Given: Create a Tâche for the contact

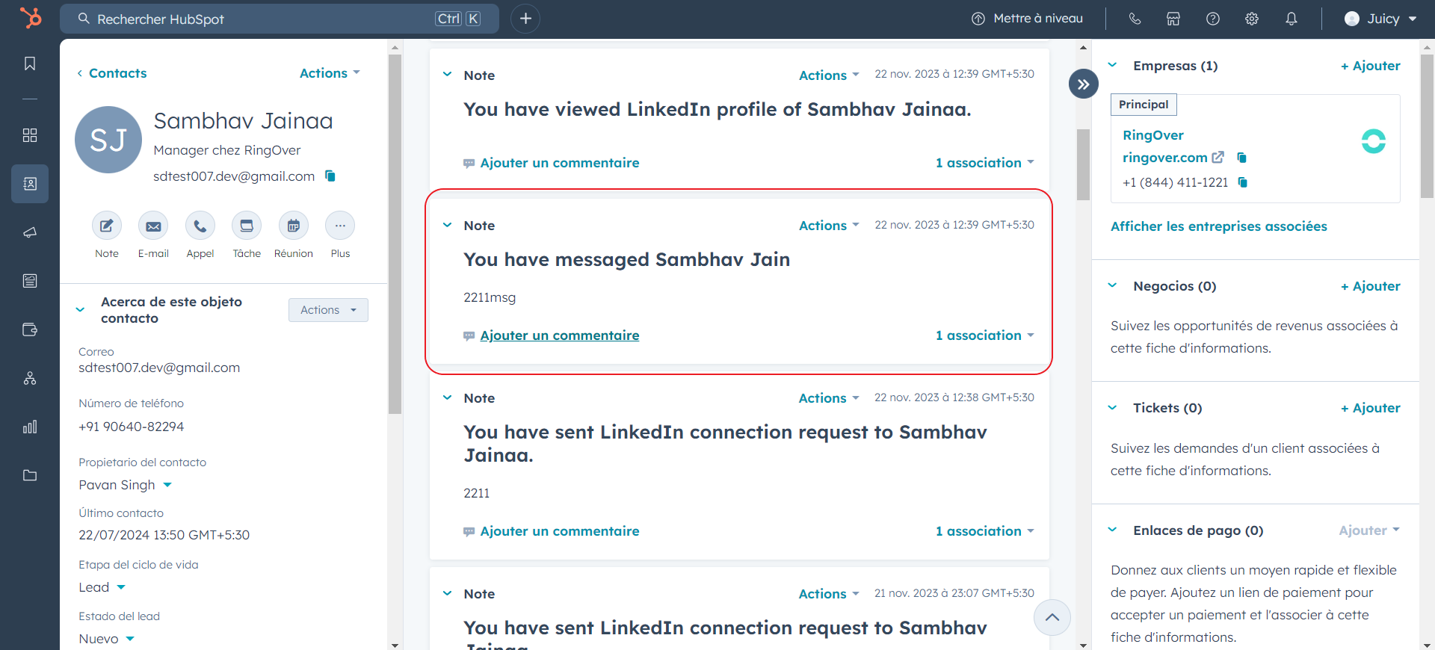Looking at the screenshot, I should click(x=247, y=226).
